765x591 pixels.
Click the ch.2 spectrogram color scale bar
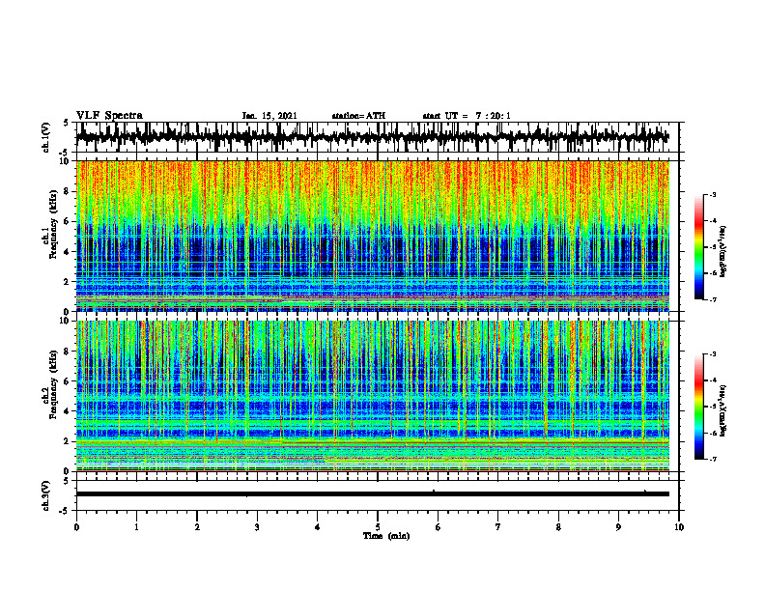pos(699,407)
